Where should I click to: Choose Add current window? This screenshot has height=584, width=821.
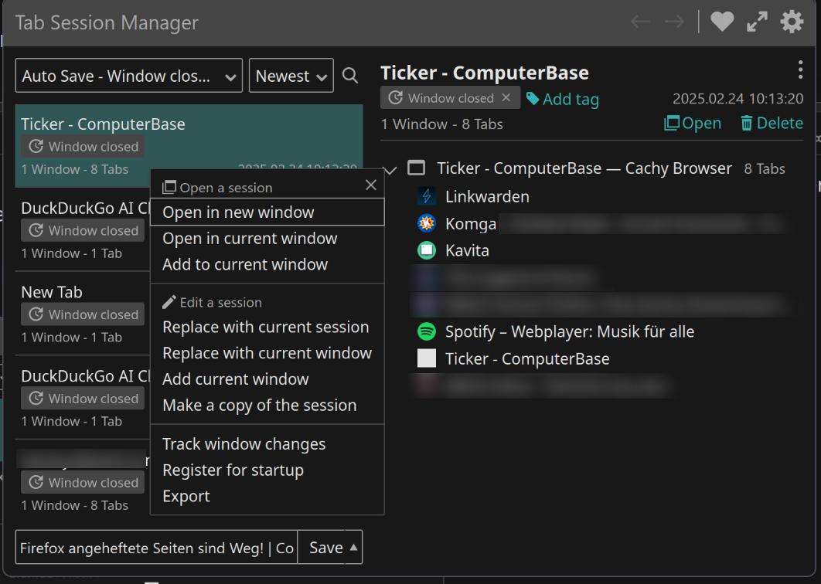pos(267,379)
